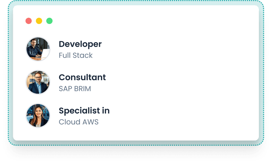This screenshot has width=272, height=164.
Task: Click the laptop in the Developer's photo
Action: 45,53
